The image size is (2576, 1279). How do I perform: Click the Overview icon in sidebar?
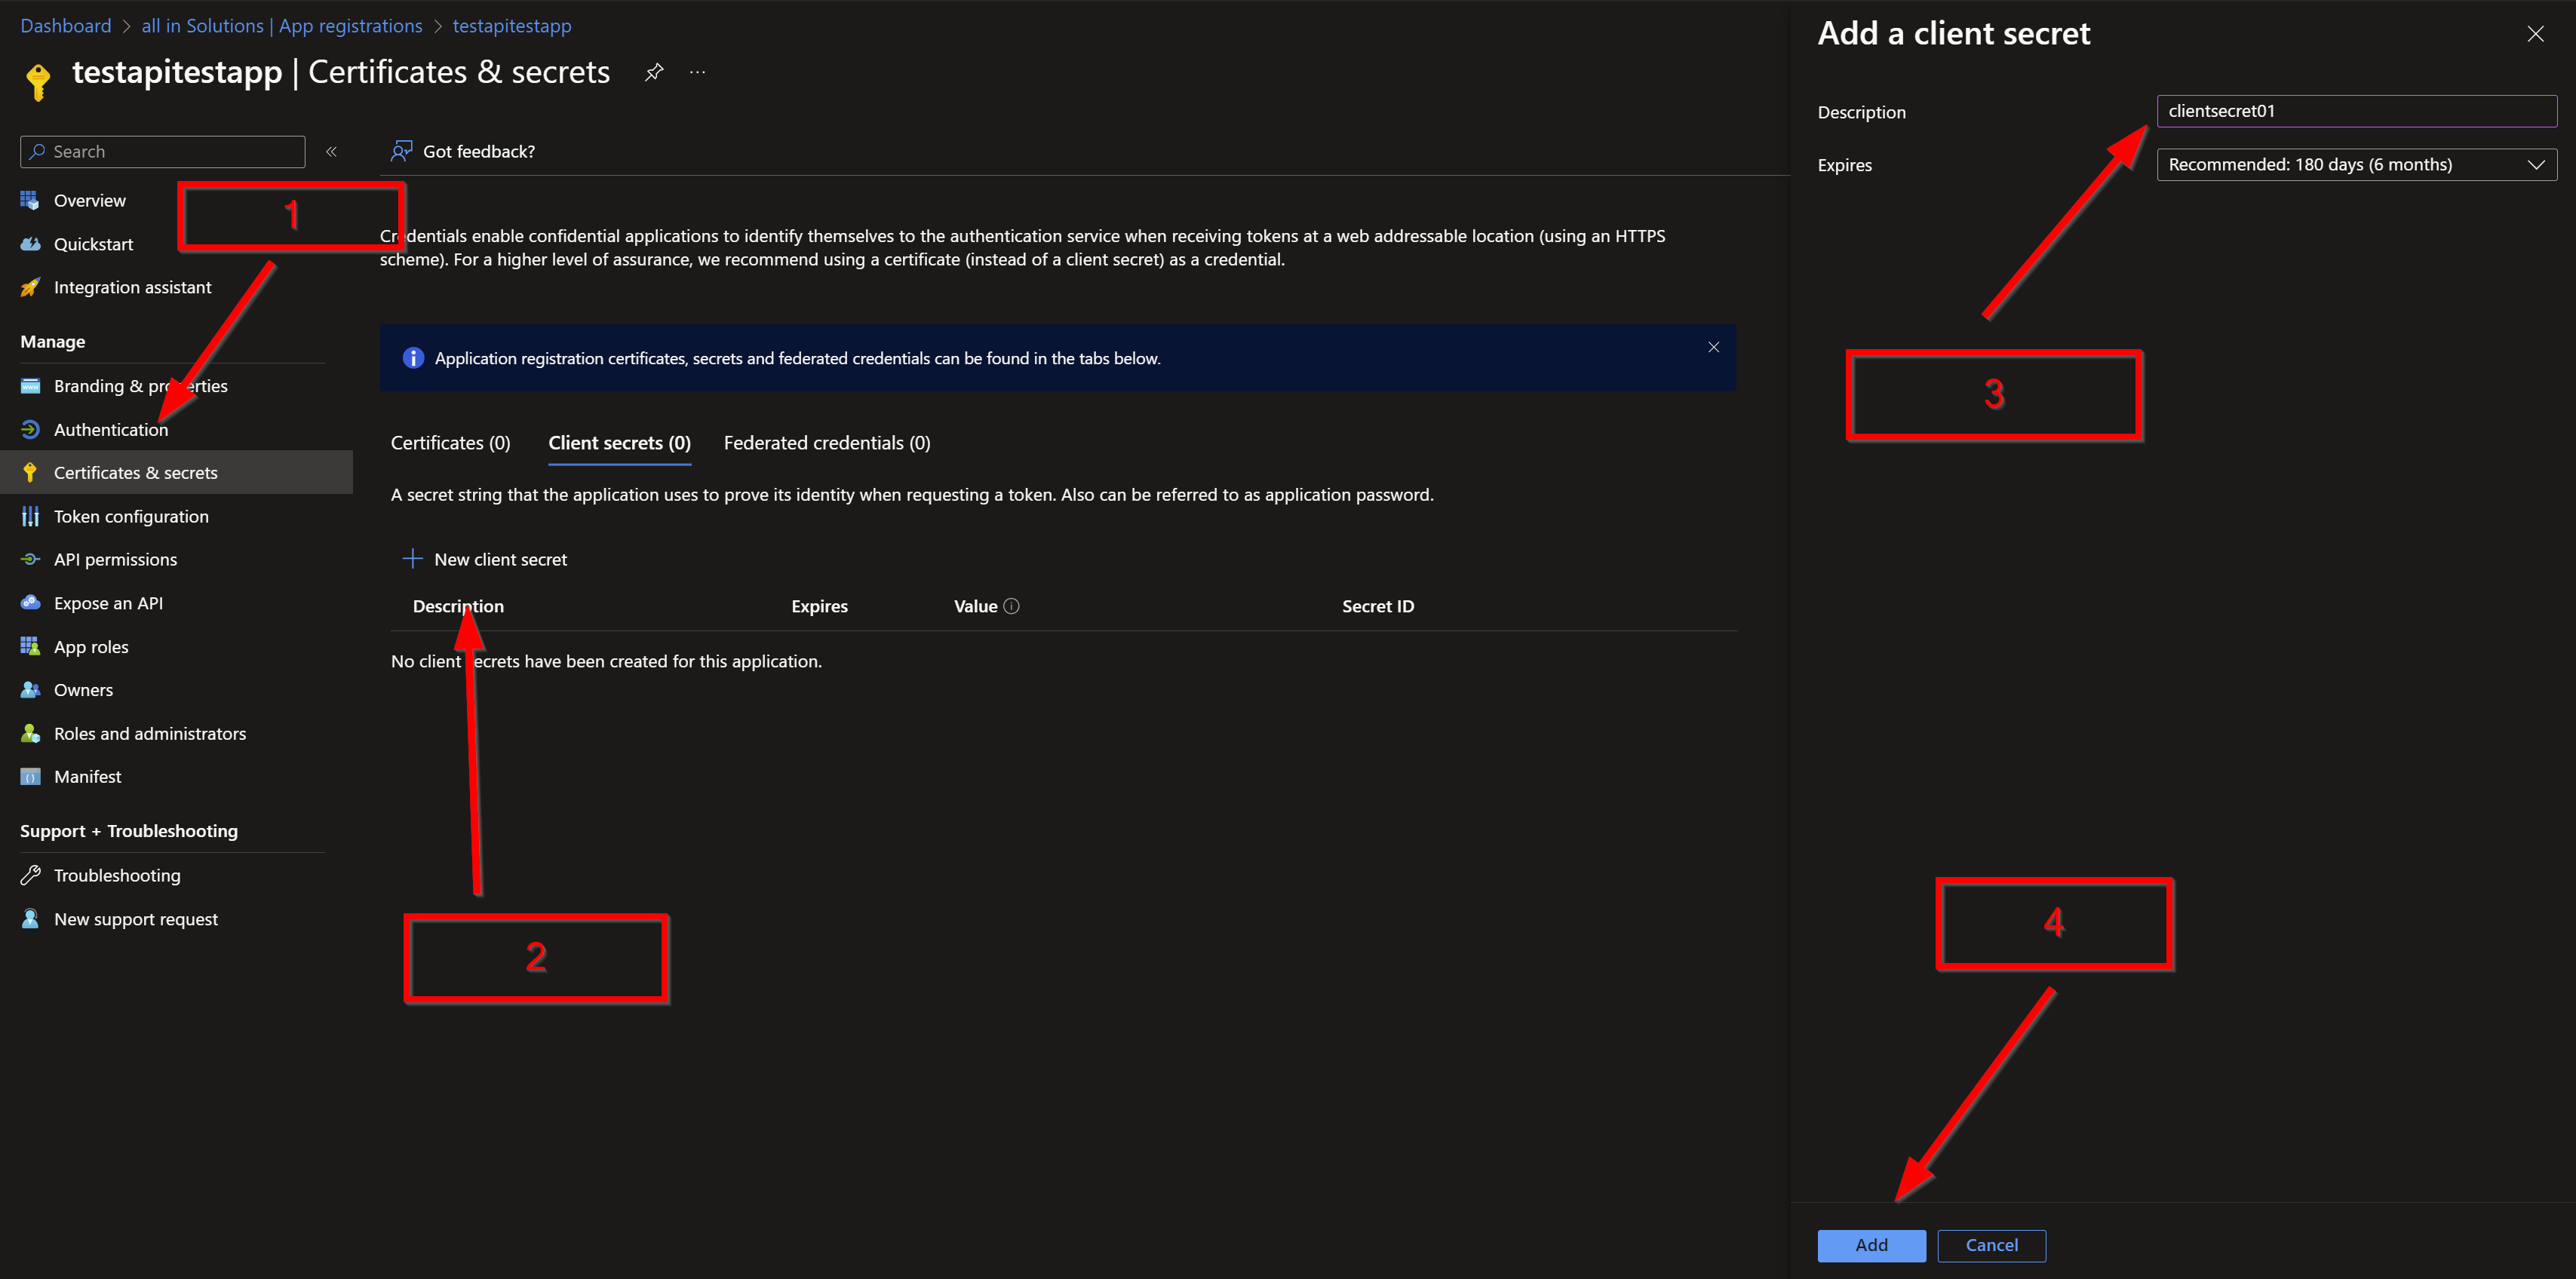tap(30, 200)
